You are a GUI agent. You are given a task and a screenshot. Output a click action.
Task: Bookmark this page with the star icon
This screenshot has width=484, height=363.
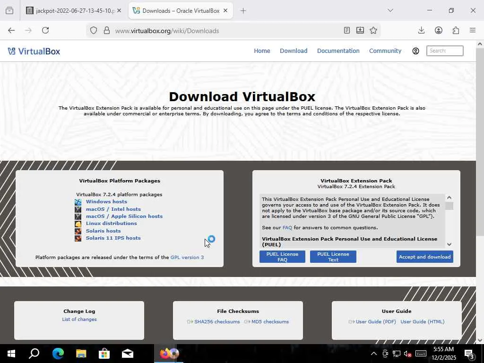tap(373, 30)
